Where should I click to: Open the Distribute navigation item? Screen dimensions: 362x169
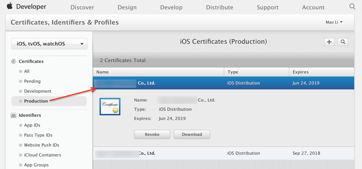[x=219, y=7]
